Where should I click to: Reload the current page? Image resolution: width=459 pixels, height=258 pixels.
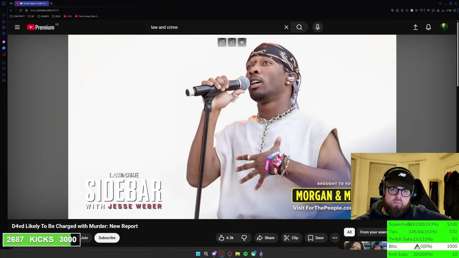(x=20, y=10)
